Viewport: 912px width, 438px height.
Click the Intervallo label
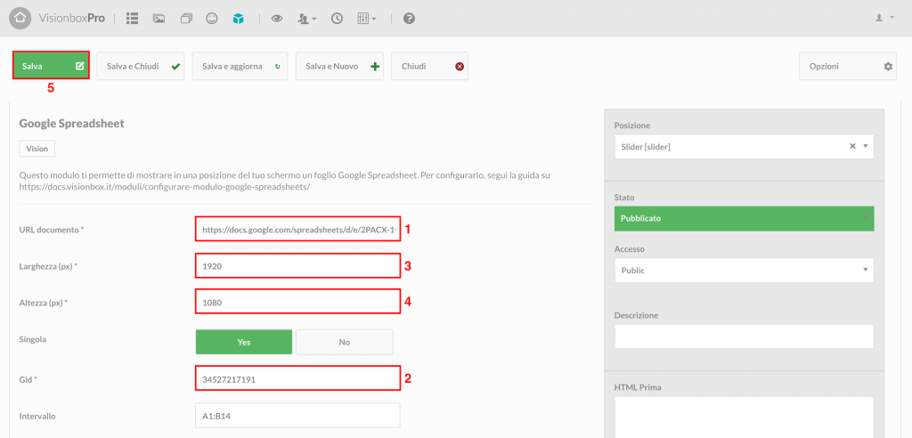(x=37, y=416)
